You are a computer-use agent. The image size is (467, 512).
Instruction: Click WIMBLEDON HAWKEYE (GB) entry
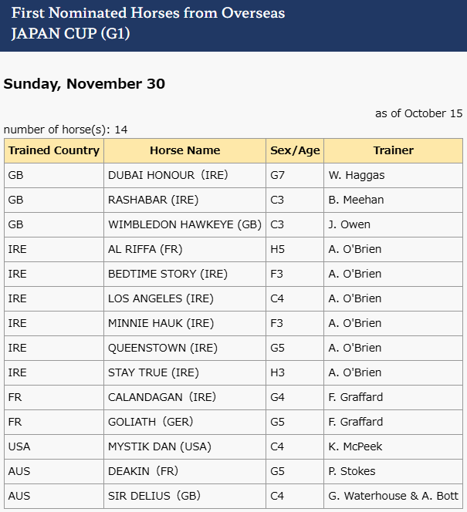coord(184,224)
